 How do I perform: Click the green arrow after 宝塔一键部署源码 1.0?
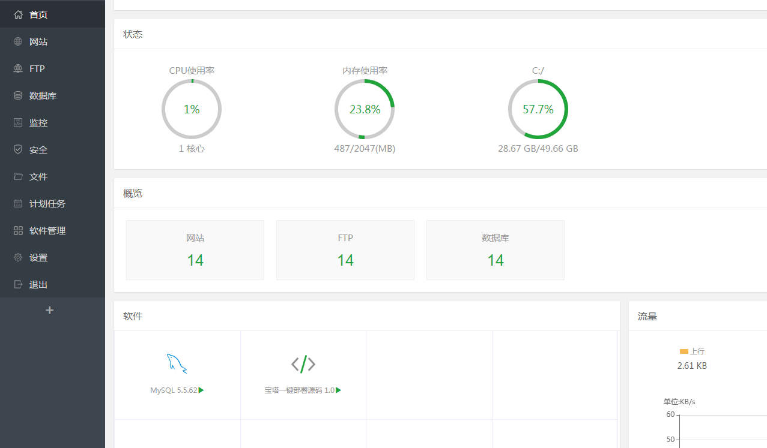(339, 390)
